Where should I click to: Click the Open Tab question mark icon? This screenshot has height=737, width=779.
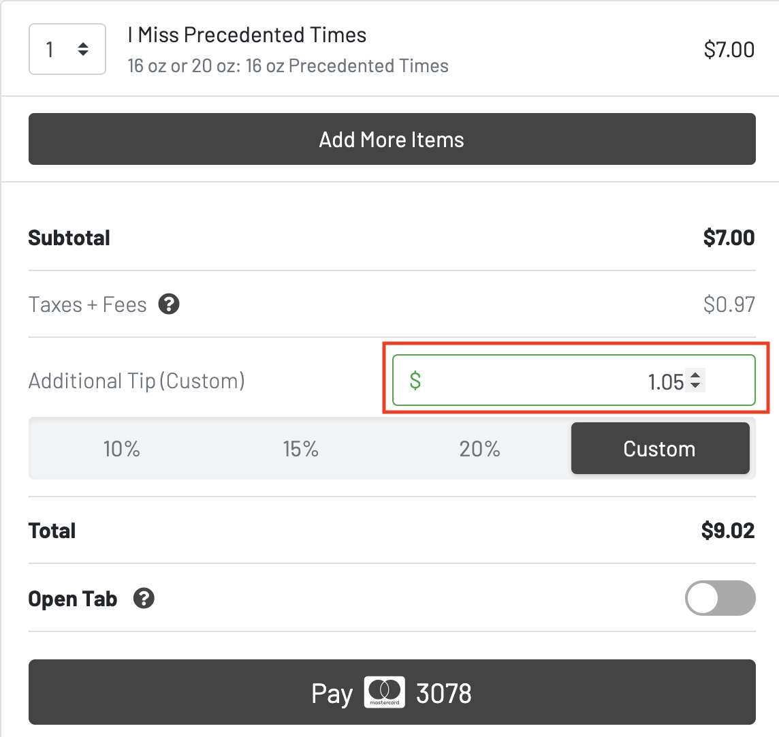pyautogui.click(x=144, y=599)
